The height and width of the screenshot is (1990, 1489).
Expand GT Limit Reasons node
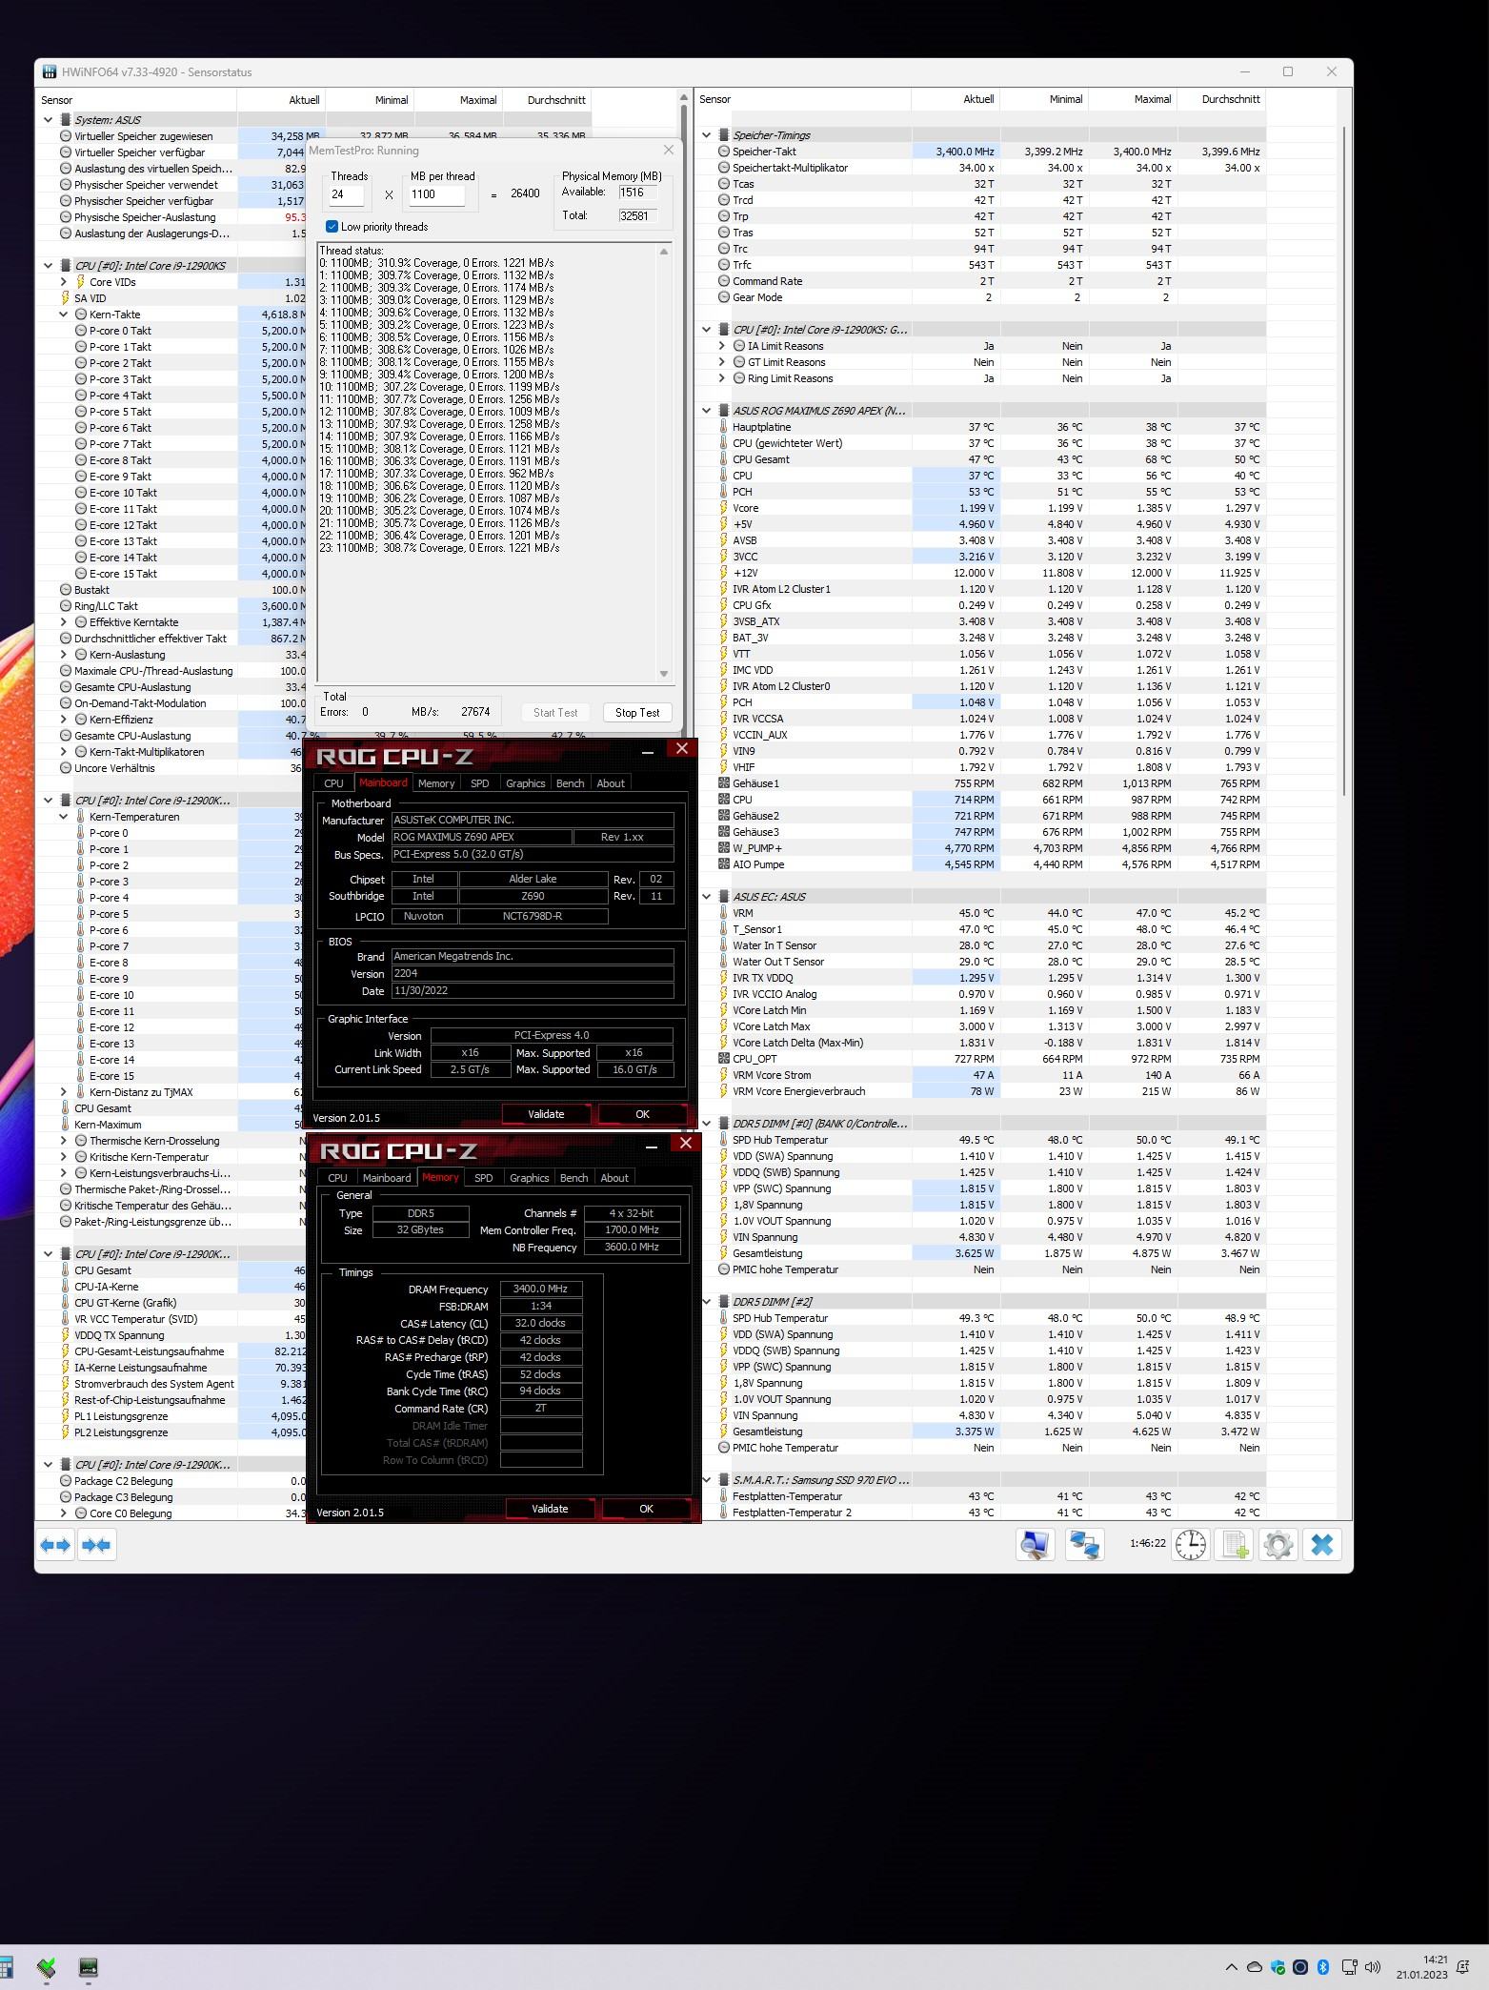pos(721,362)
